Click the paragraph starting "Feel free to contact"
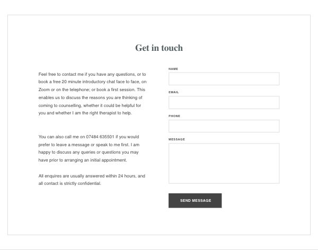318x250 pixels. [92, 93]
